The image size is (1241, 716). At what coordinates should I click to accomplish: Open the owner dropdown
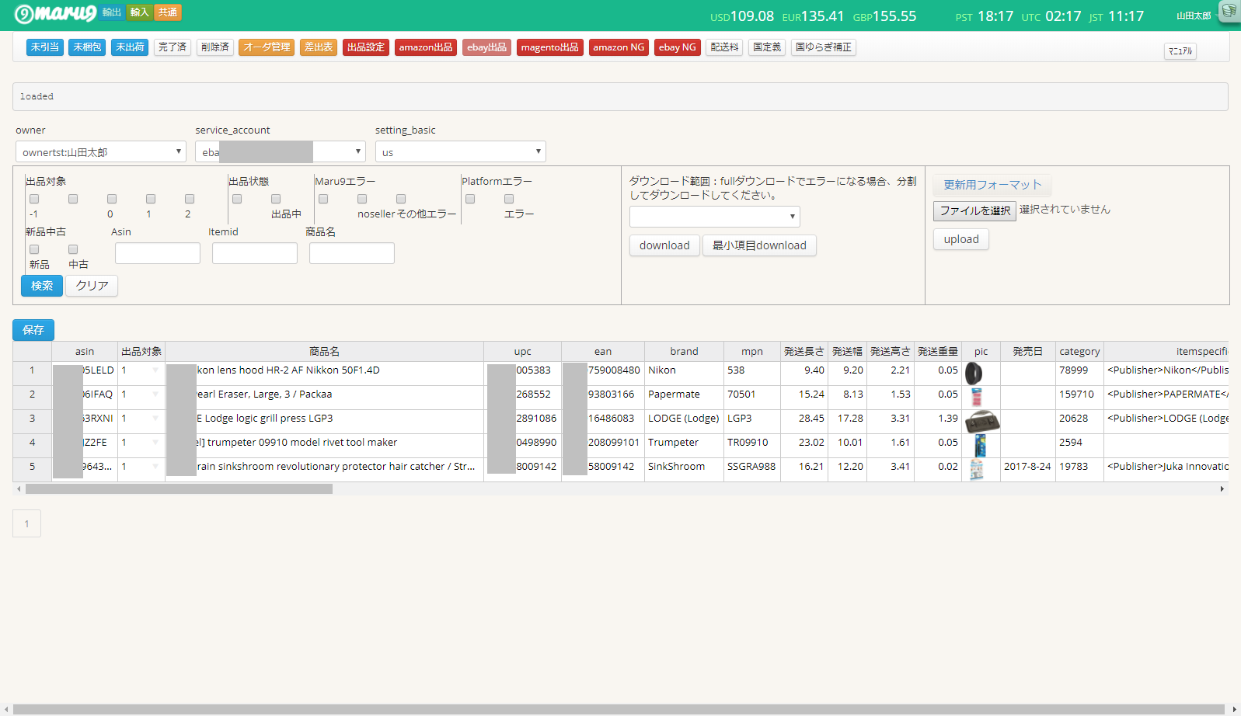coord(101,151)
